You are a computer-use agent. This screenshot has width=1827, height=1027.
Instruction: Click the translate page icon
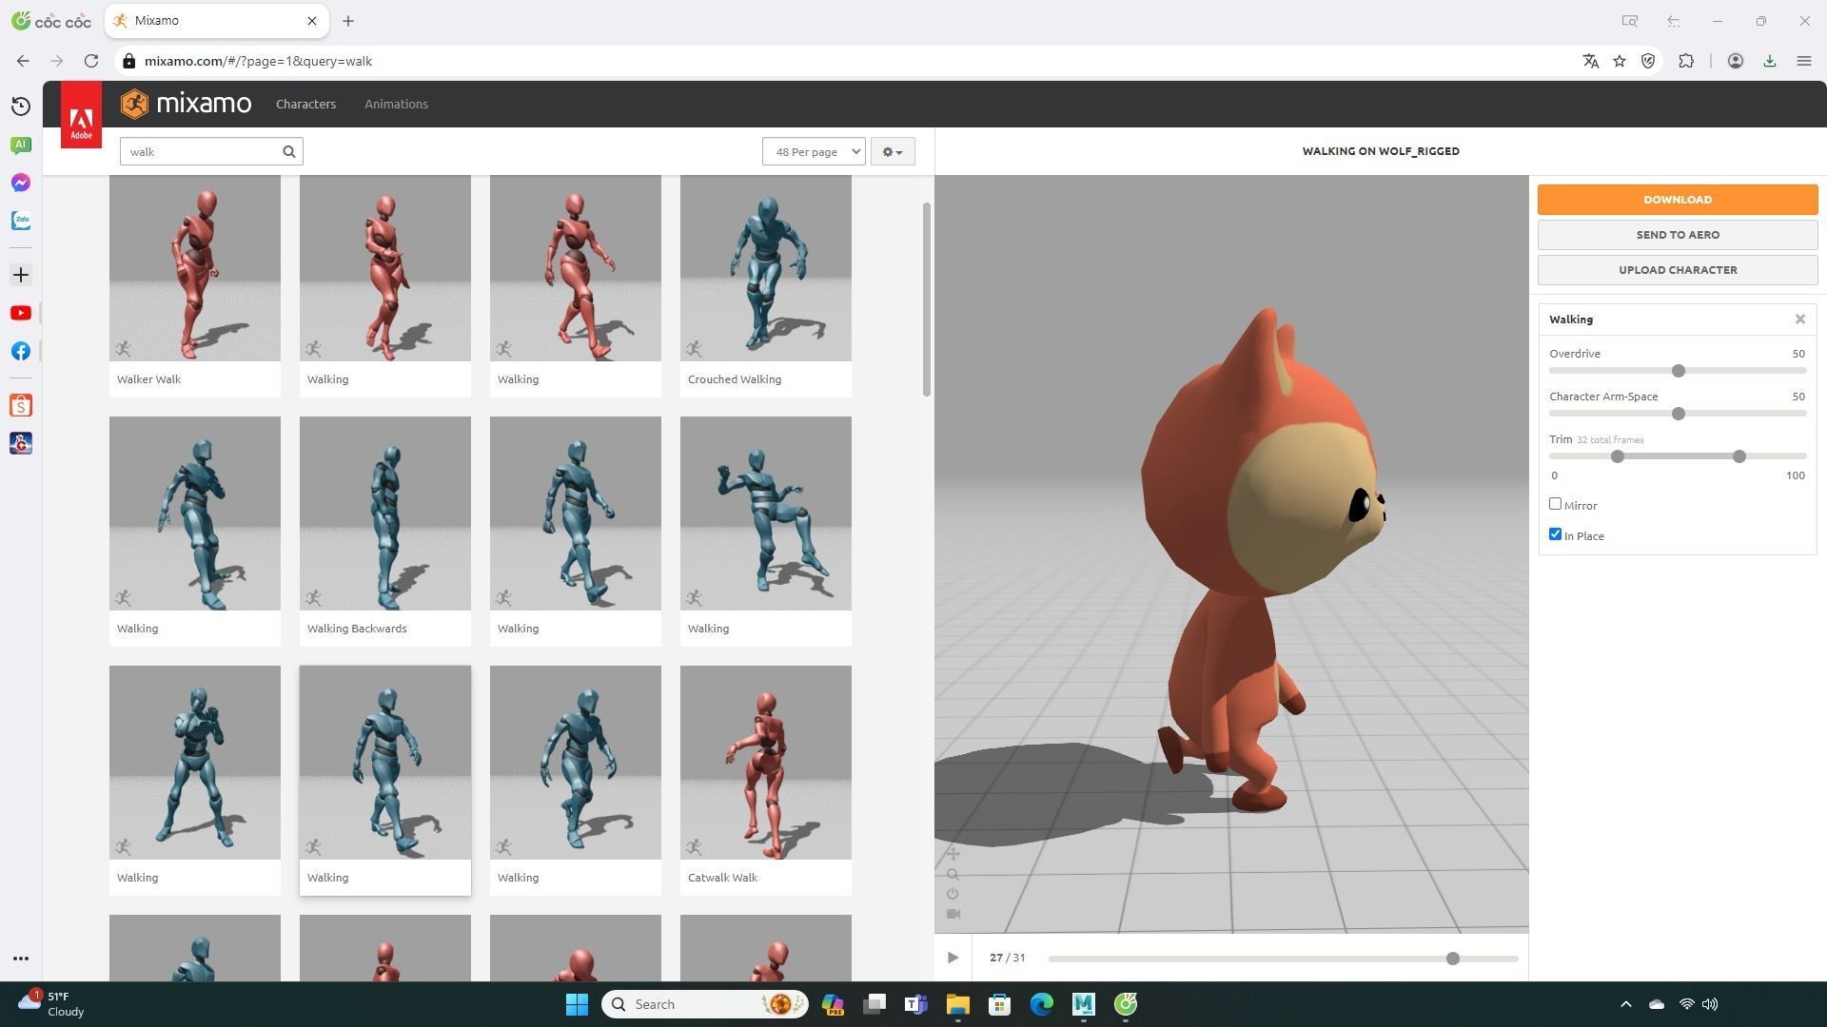[x=1590, y=61]
